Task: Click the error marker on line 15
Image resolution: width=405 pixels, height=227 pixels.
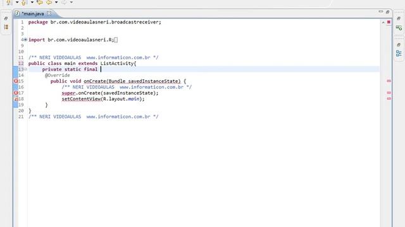Action: 16,81
